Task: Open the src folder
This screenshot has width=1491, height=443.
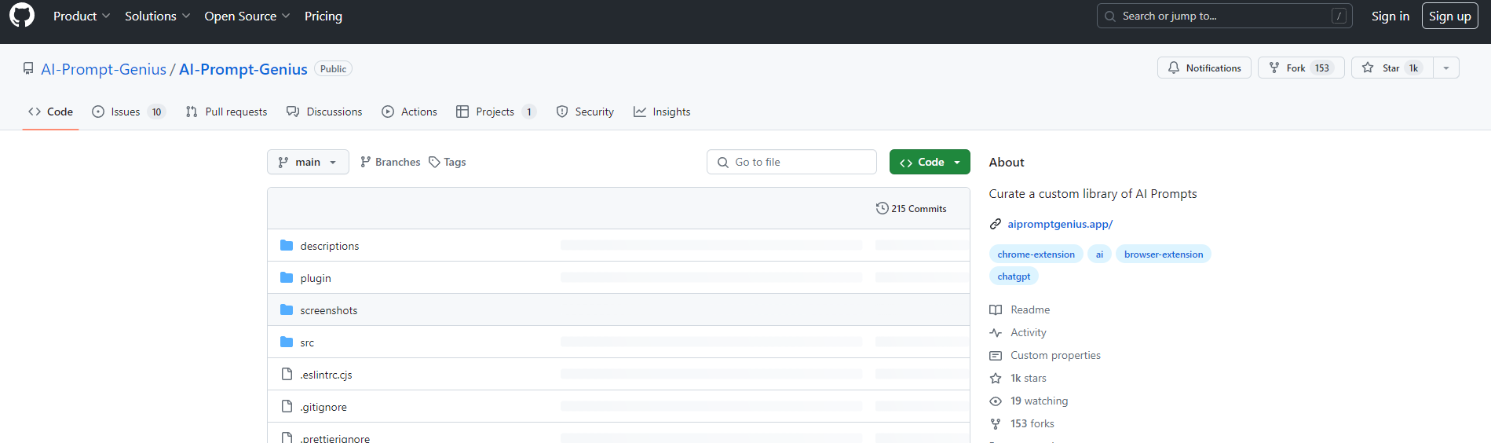Action: tap(307, 342)
